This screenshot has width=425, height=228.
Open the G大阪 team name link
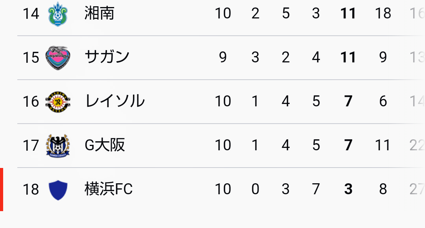[x=105, y=145]
